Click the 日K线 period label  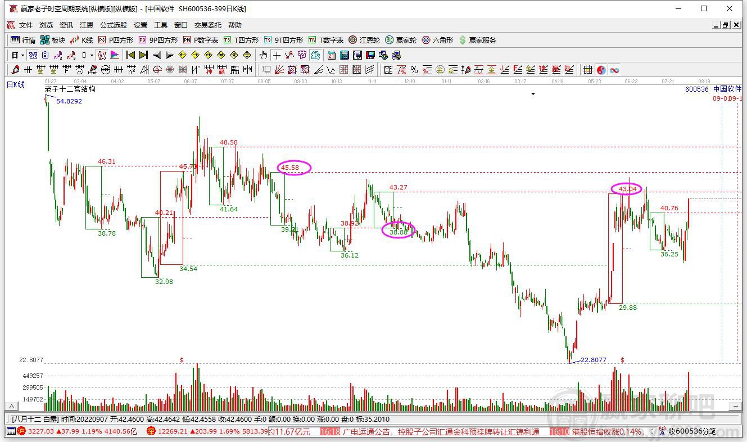[16, 84]
